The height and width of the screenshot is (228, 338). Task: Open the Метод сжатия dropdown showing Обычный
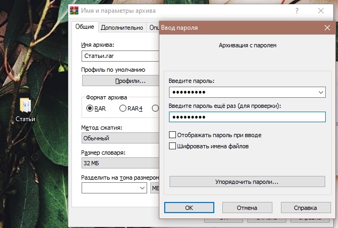click(x=120, y=138)
